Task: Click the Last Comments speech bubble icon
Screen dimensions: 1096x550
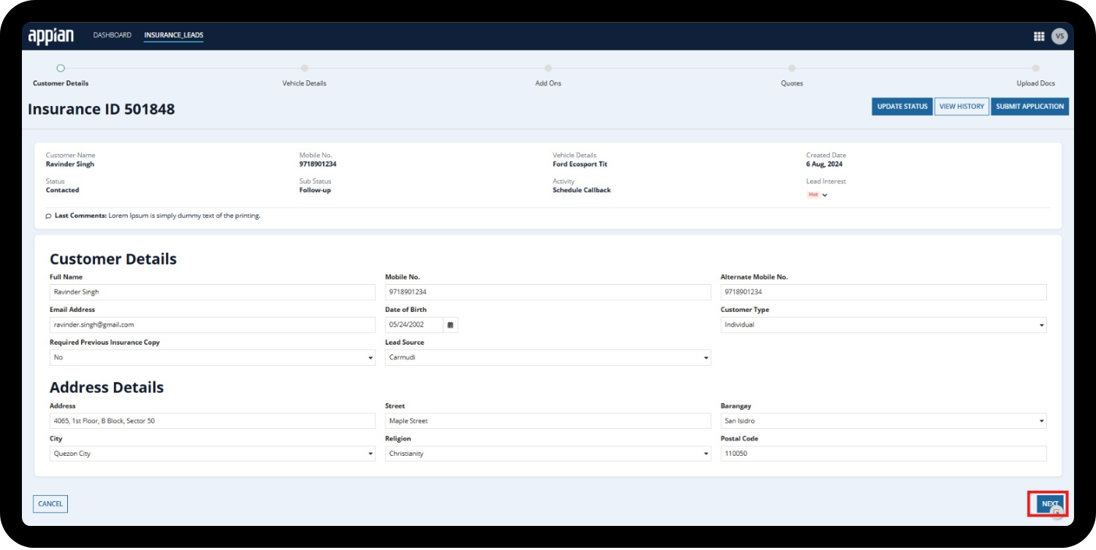Action: 48,216
